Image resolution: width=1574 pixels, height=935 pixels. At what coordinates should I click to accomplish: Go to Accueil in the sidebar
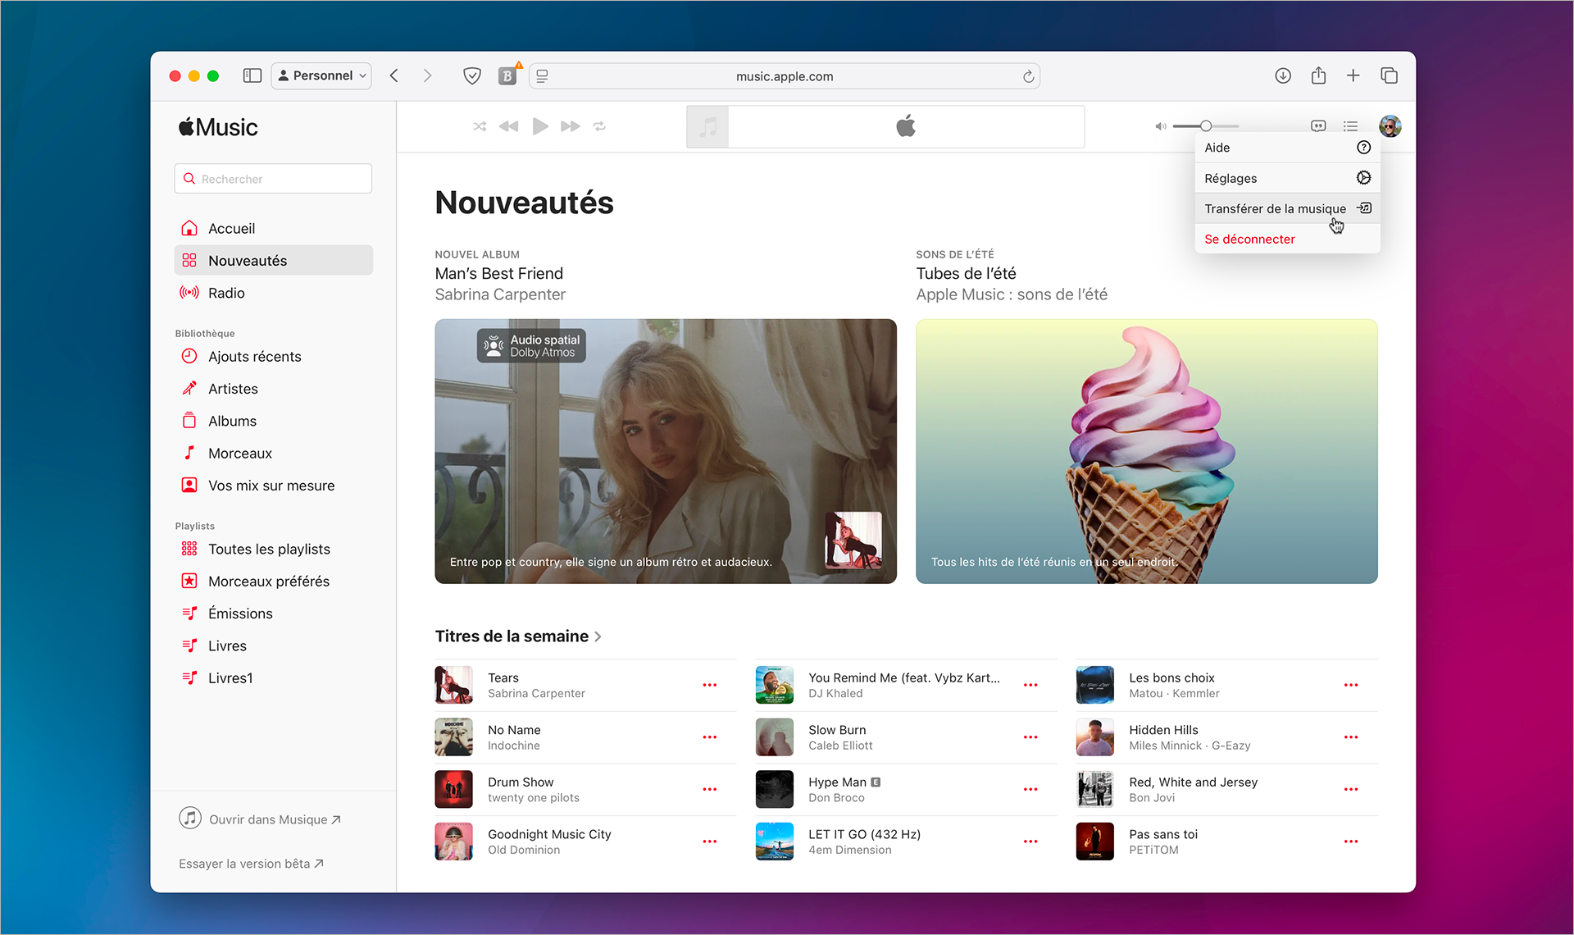pyautogui.click(x=273, y=228)
